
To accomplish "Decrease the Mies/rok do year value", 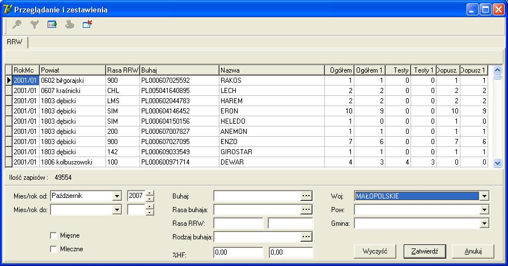I will tap(149, 213).
